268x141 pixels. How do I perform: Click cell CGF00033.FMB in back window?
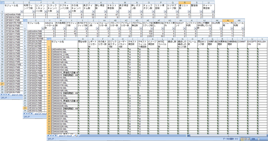tap(13, 84)
